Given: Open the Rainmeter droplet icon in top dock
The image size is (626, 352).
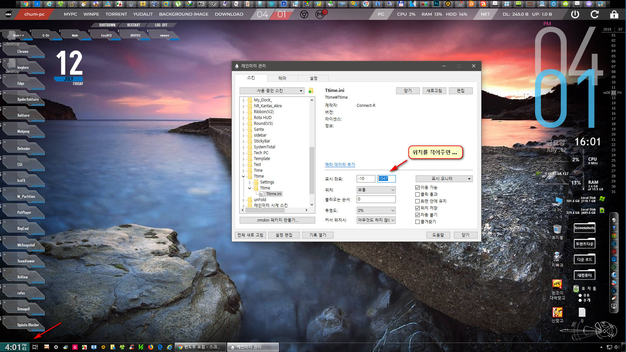Looking at the screenshot, I should tap(131, 4).
